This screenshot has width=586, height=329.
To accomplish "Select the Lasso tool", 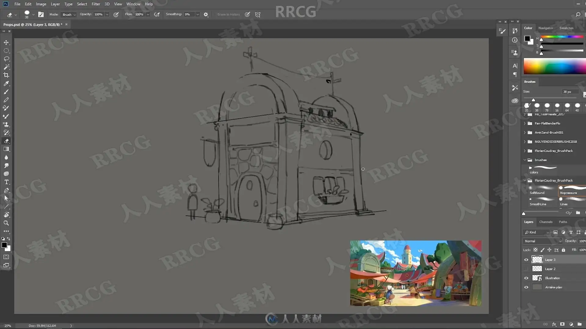I will 6,59.
